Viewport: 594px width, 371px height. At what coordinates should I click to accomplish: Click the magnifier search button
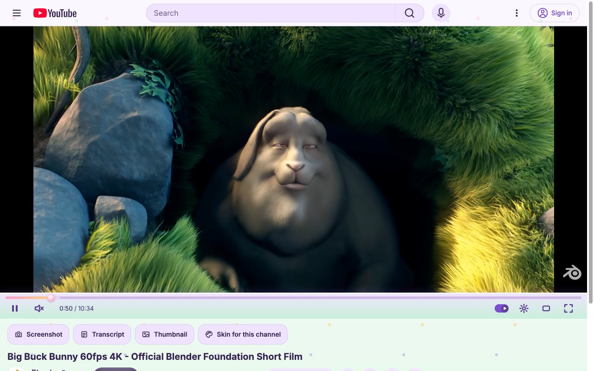[409, 13]
